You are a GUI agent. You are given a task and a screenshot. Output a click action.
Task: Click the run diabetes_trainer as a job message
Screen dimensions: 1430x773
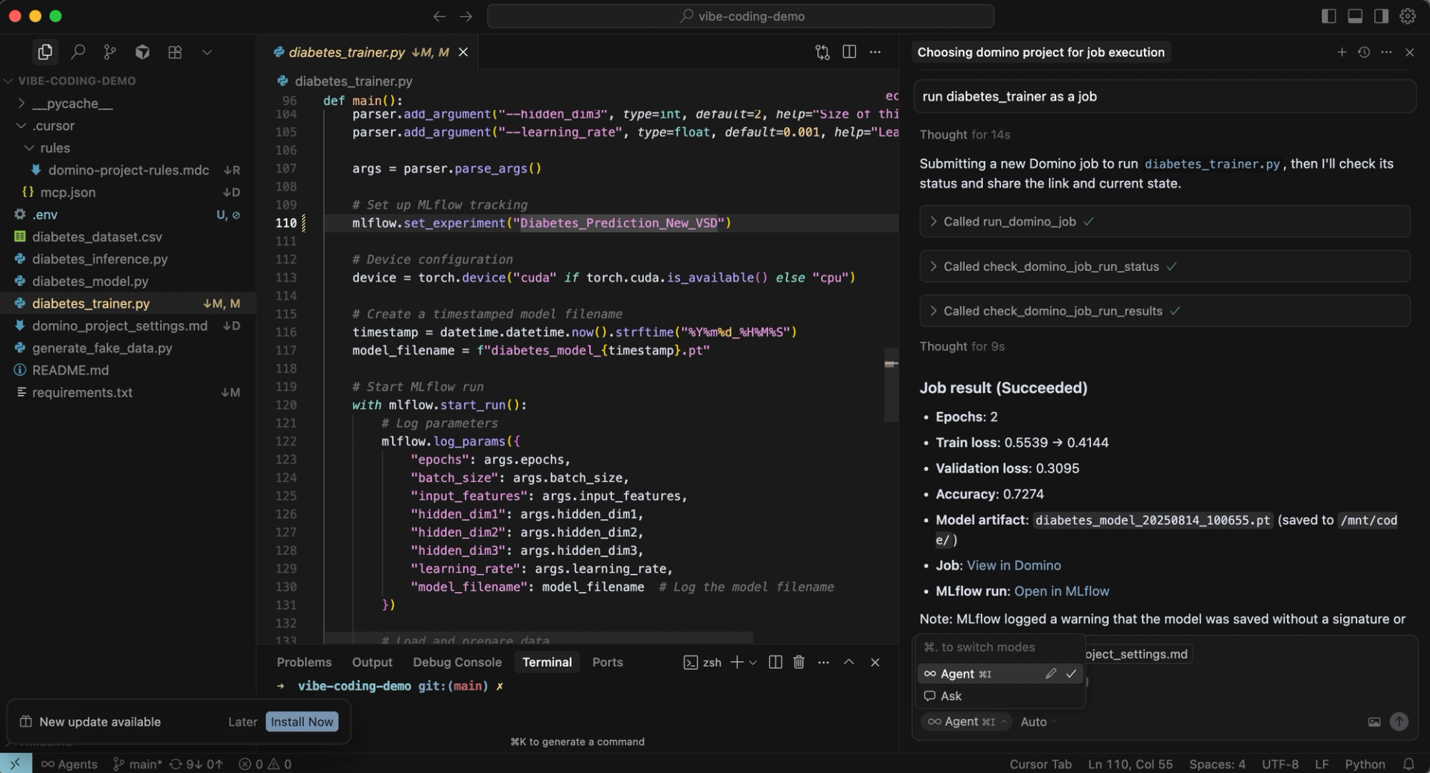tap(1164, 96)
